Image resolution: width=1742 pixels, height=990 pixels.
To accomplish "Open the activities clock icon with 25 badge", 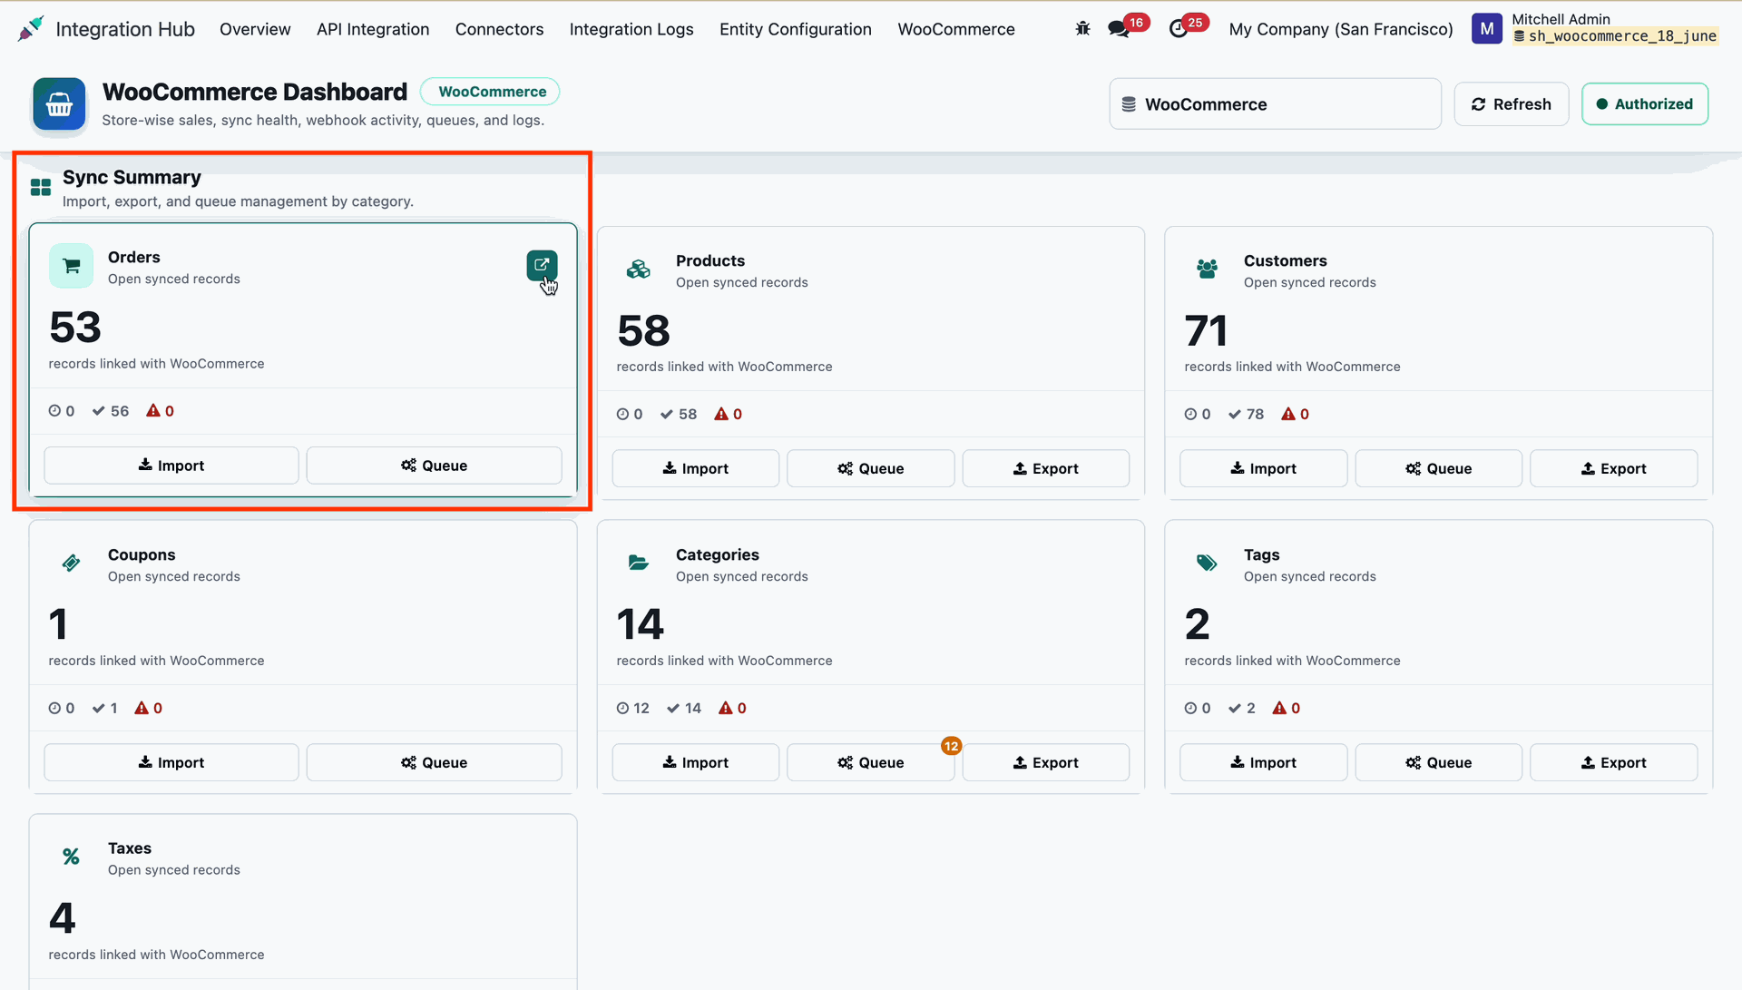I will click(x=1179, y=29).
